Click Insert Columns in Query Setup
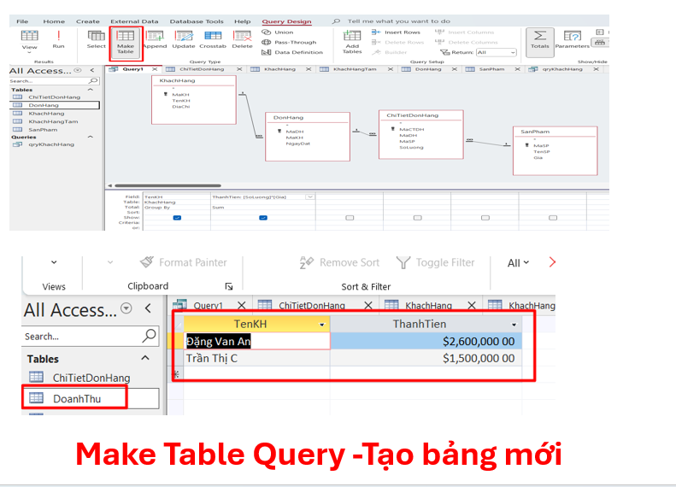 click(465, 32)
